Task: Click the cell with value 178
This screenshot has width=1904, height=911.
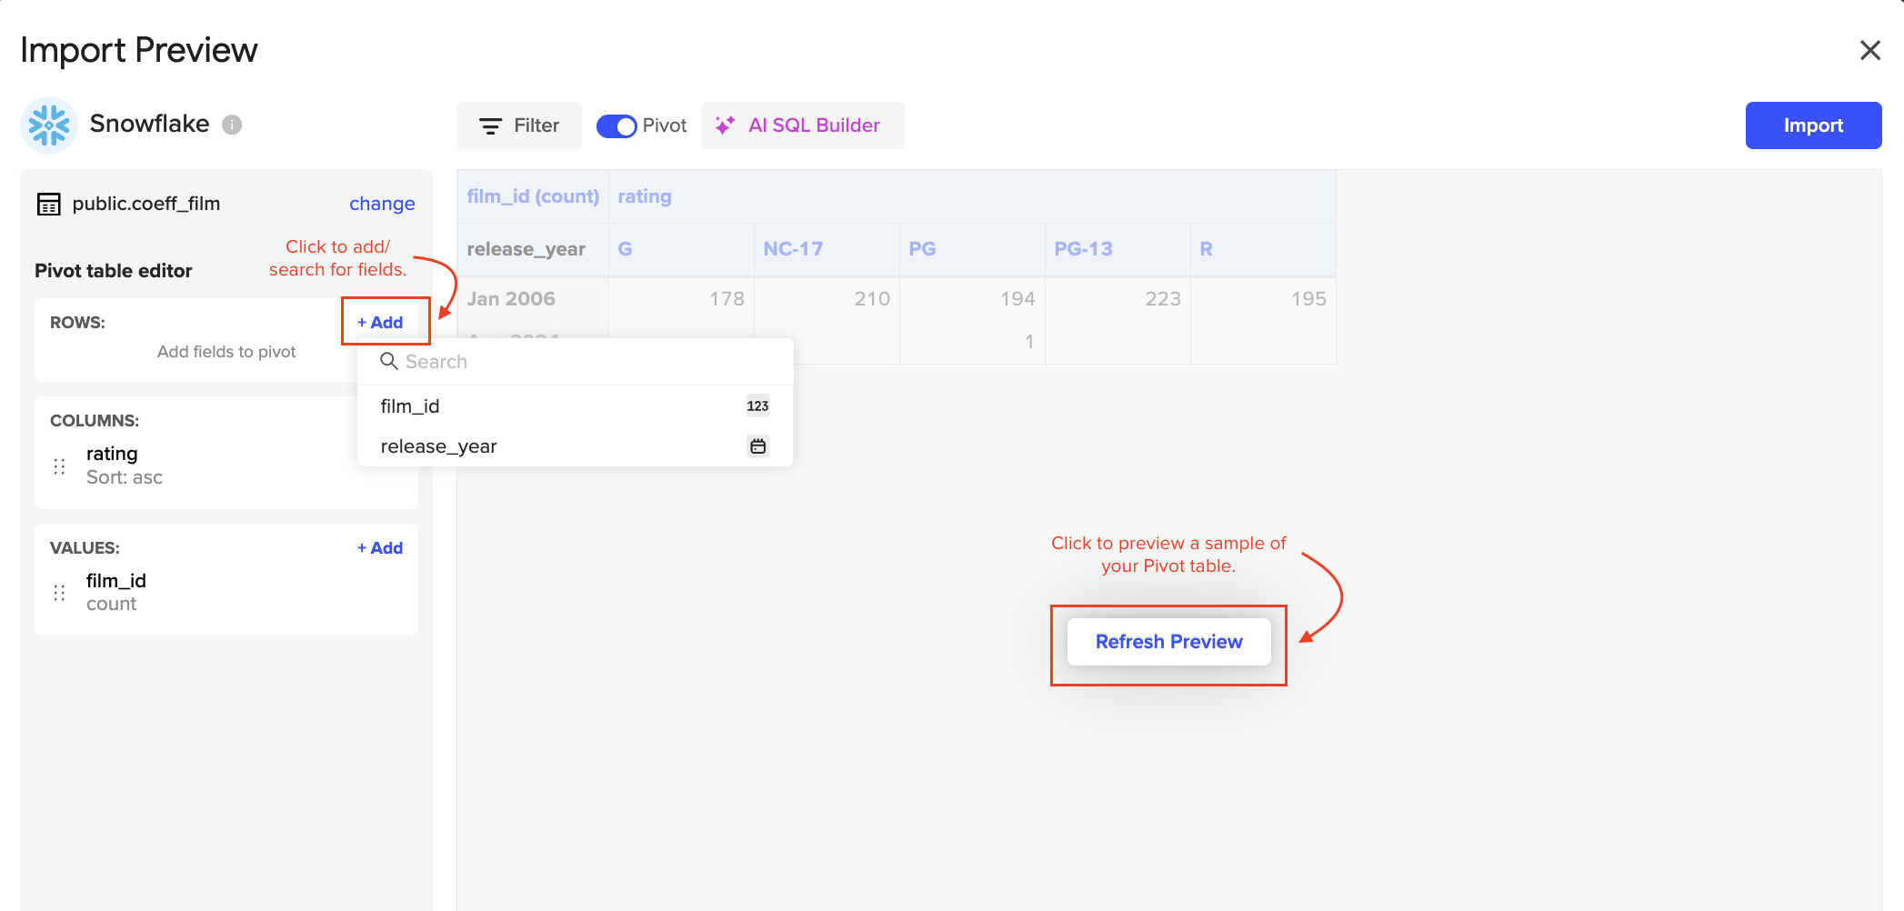Action: [x=681, y=299]
